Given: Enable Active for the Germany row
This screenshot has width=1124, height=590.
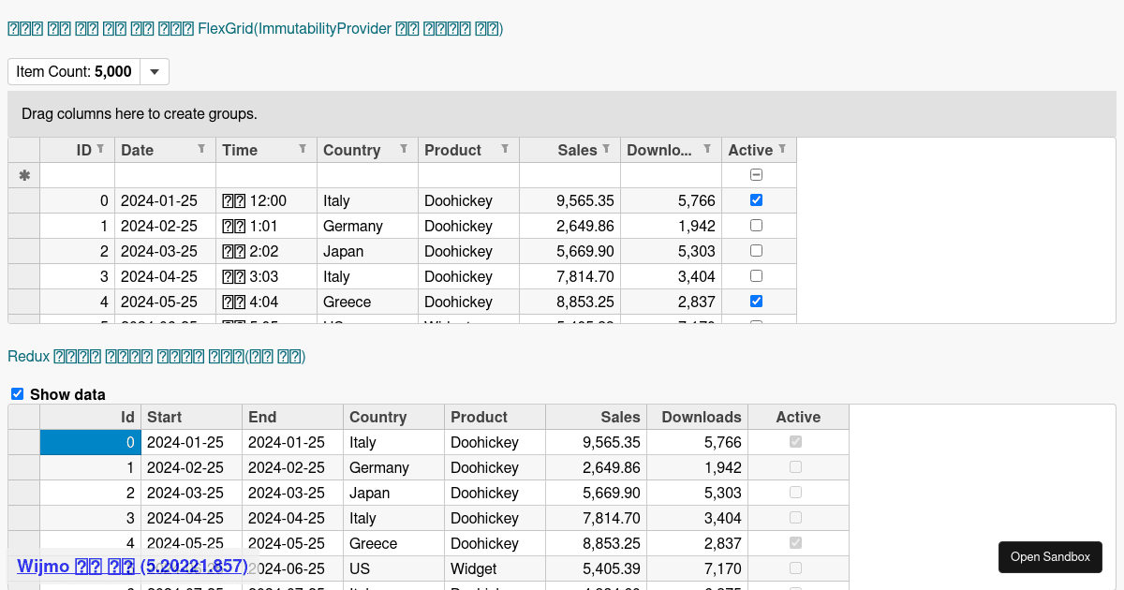Looking at the screenshot, I should 756,225.
